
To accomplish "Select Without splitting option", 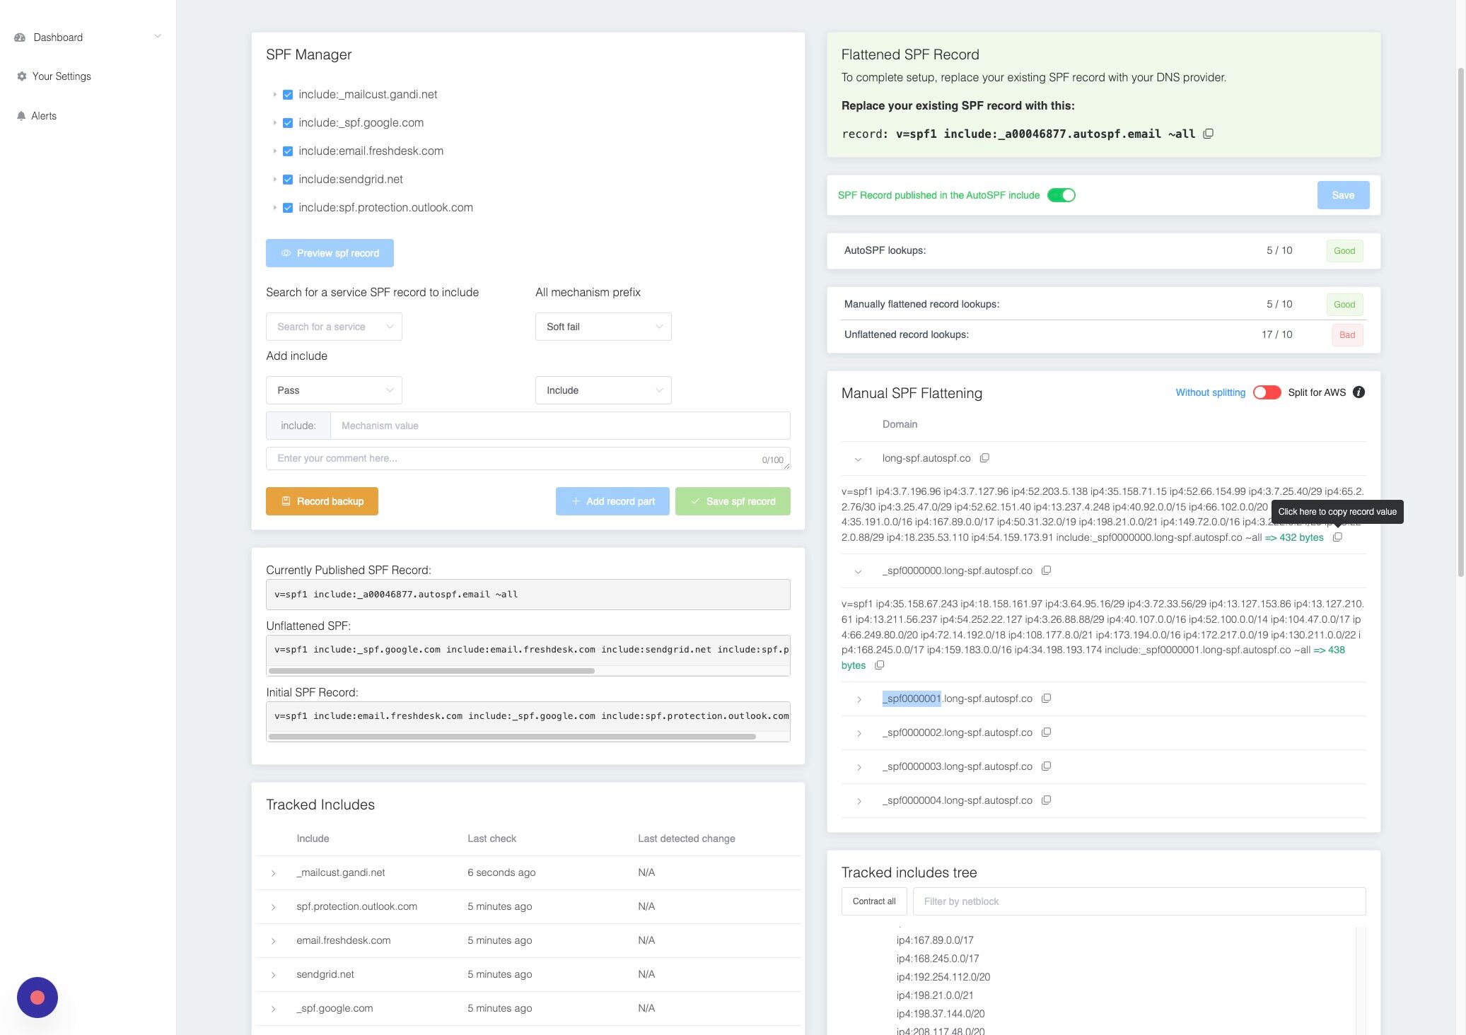I will pyautogui.click(x=1210, y=392).
